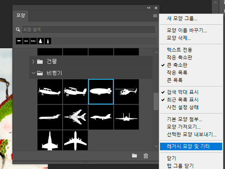Choose 레거시 모양 및 기타 menu item
Screen dimensions: 225x169
point(191,147)
